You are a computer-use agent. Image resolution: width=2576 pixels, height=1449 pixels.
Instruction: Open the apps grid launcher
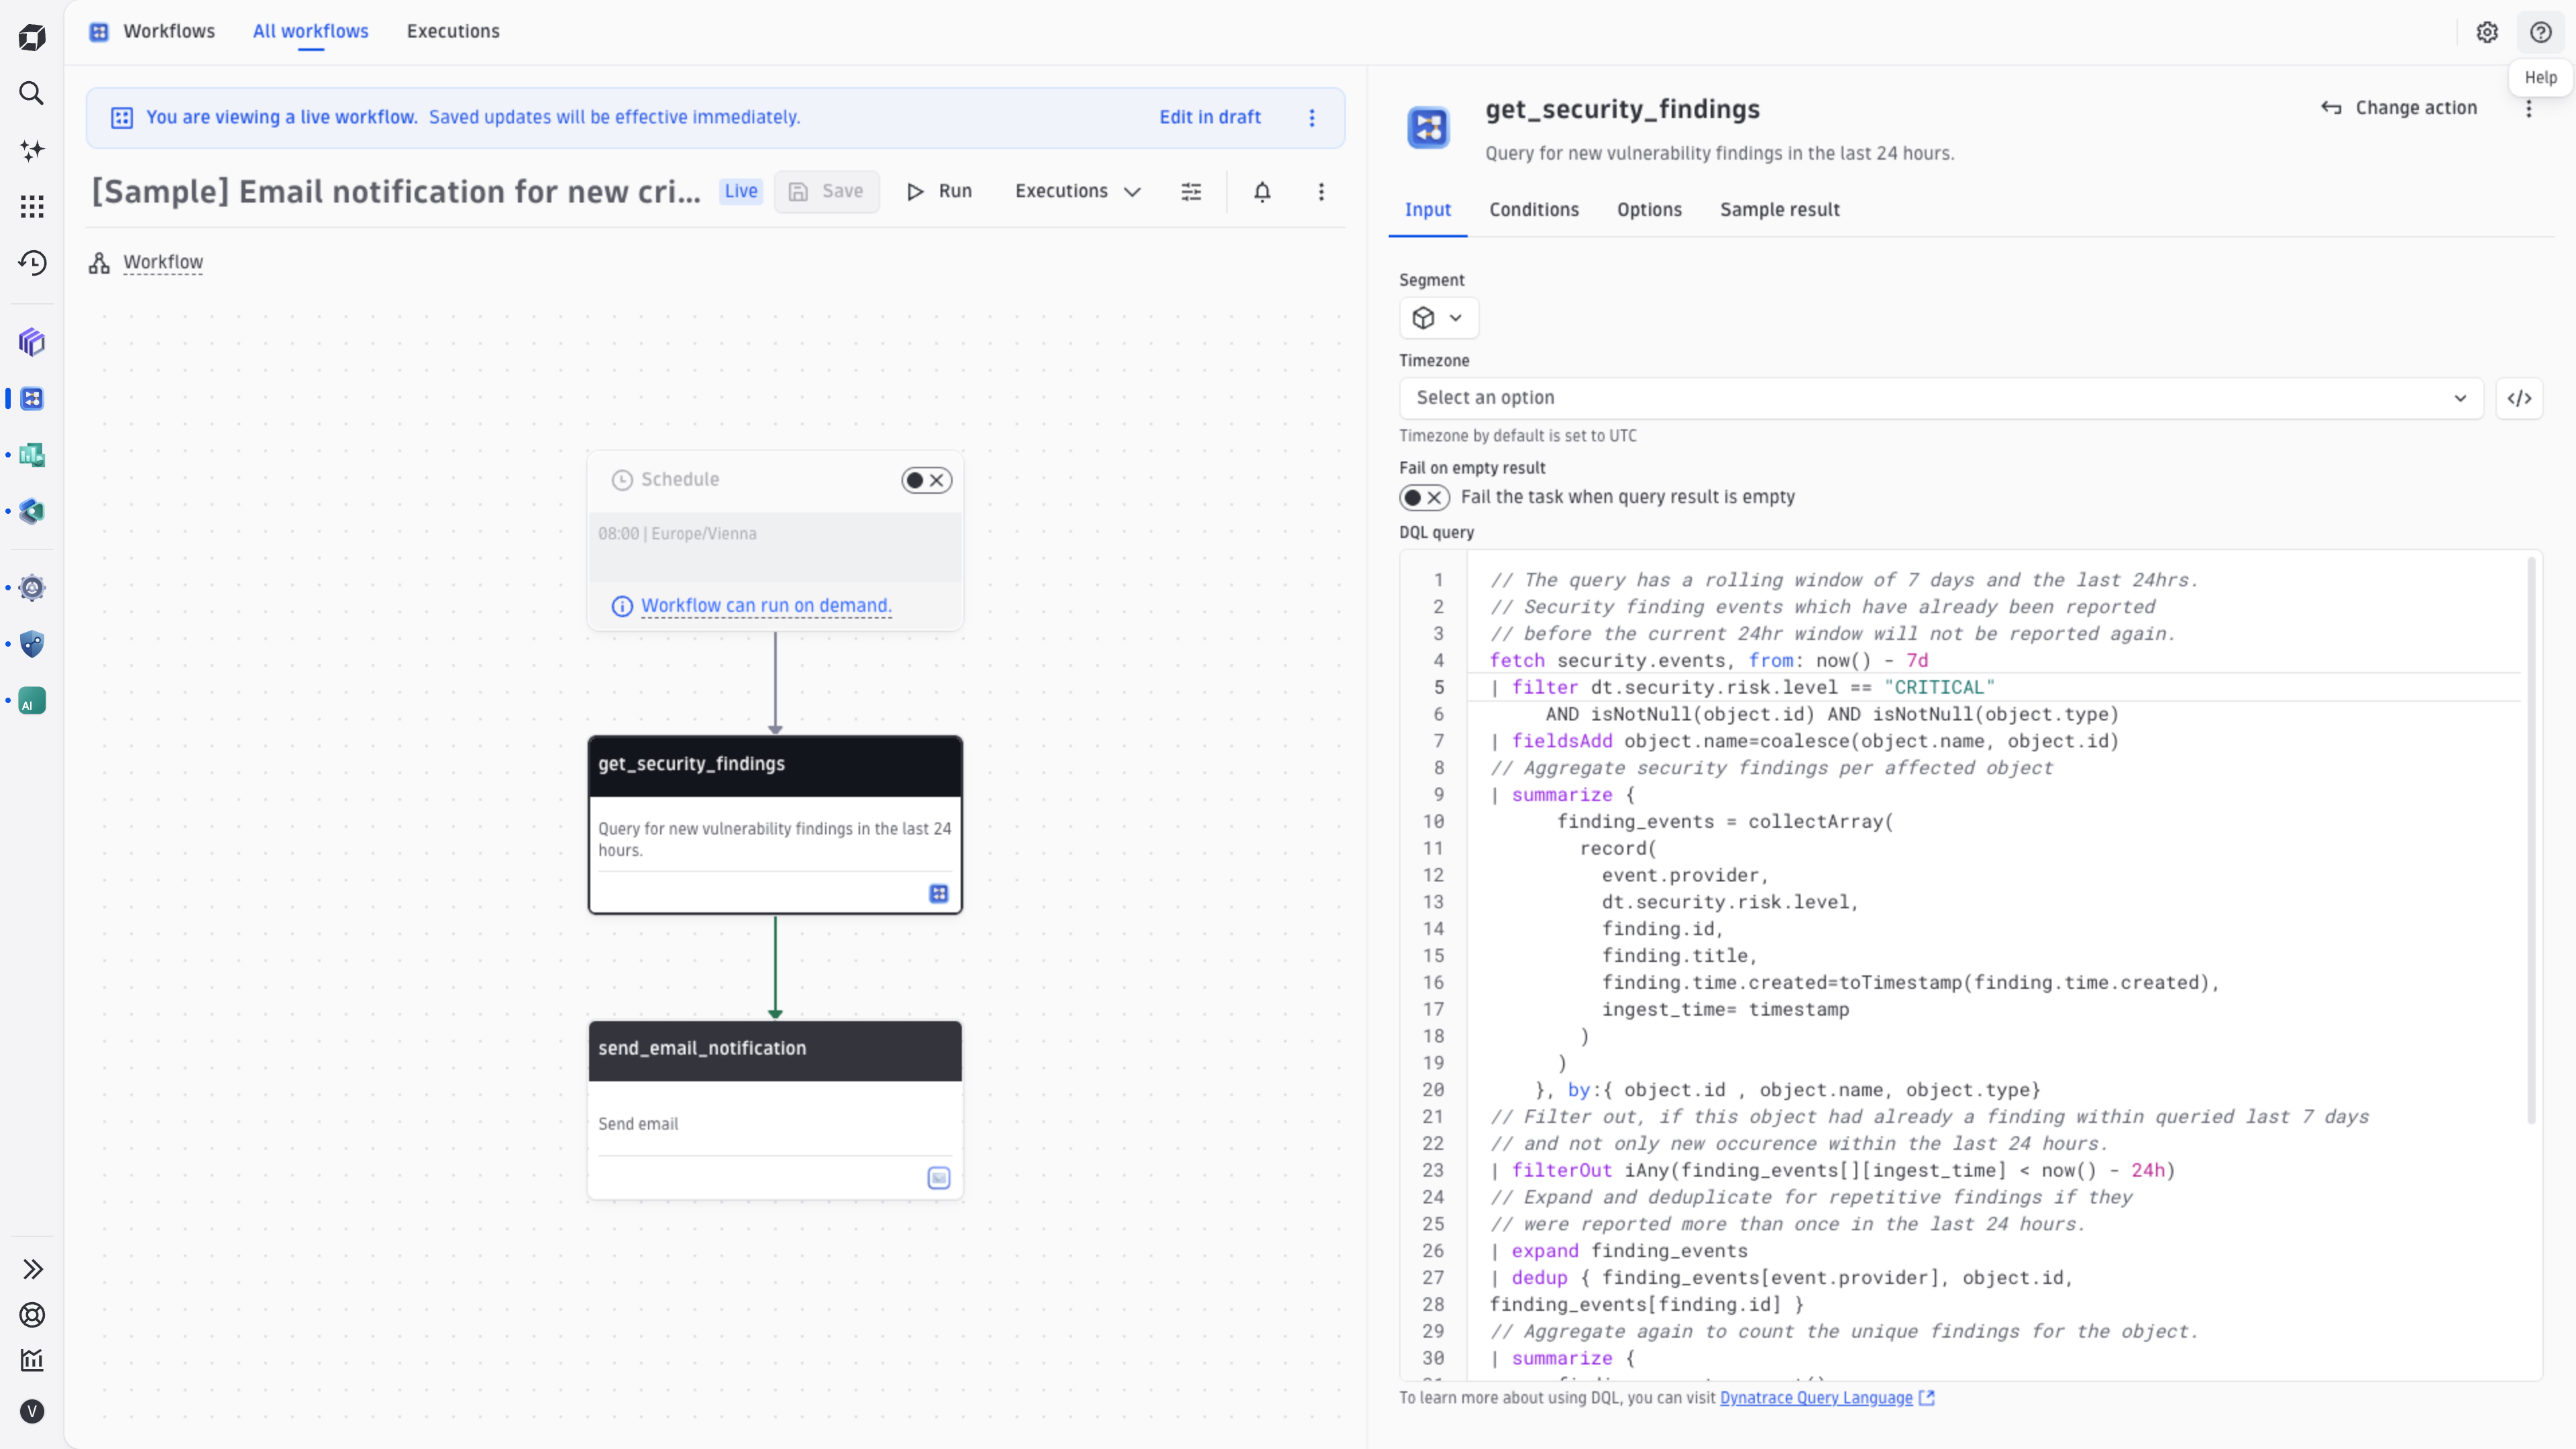(x=32, y=207)
